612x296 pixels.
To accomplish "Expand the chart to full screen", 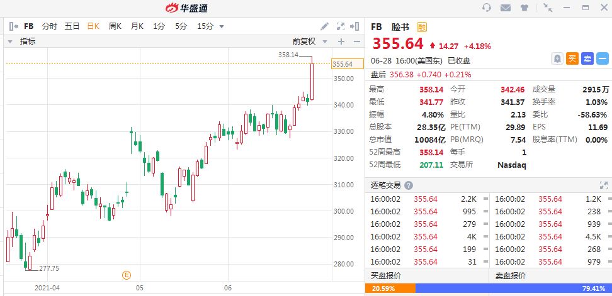I will pos(341,26).
